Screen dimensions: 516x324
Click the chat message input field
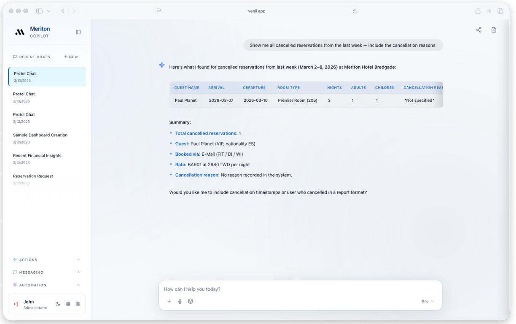[300, 289]
